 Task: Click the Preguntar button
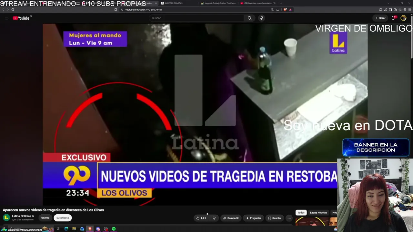pyautogui.click(x=253, y=218)
